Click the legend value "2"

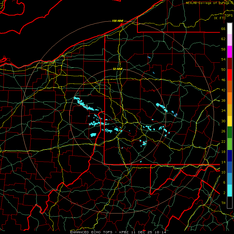[224, 193]
